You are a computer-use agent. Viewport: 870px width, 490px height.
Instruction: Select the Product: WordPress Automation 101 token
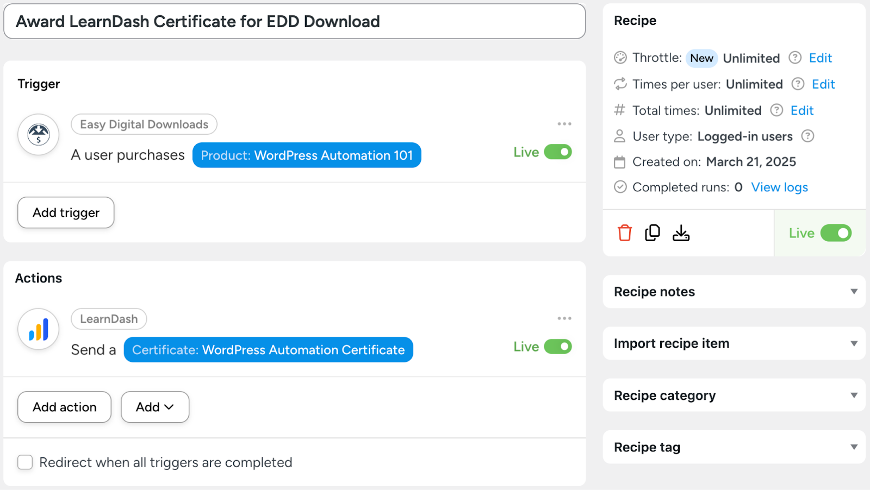tap(307, 155)
